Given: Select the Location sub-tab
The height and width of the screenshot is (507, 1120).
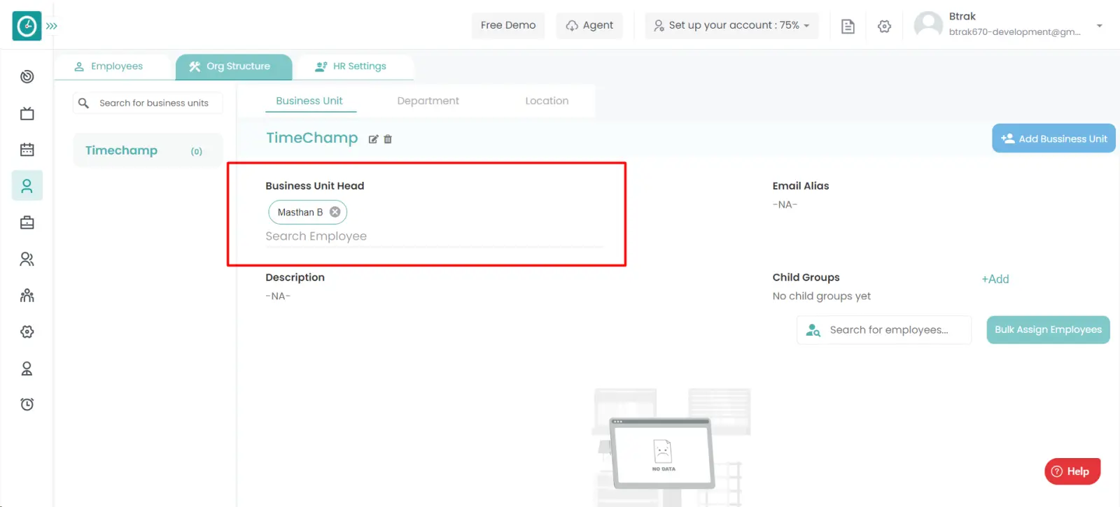Looking at the screenshot, I should click(x=547, y=101).
